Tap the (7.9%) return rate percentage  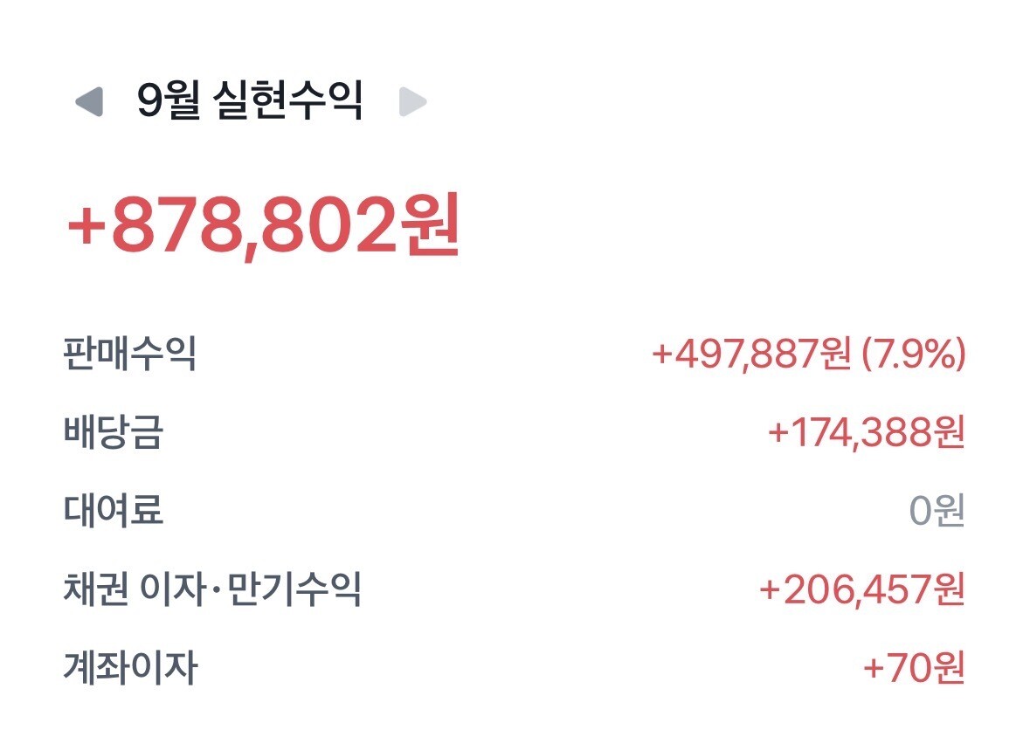[x=914, y=355]
